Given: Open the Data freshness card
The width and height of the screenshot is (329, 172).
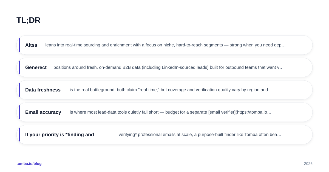Looking at the screenshot, I should coord(164,90).
